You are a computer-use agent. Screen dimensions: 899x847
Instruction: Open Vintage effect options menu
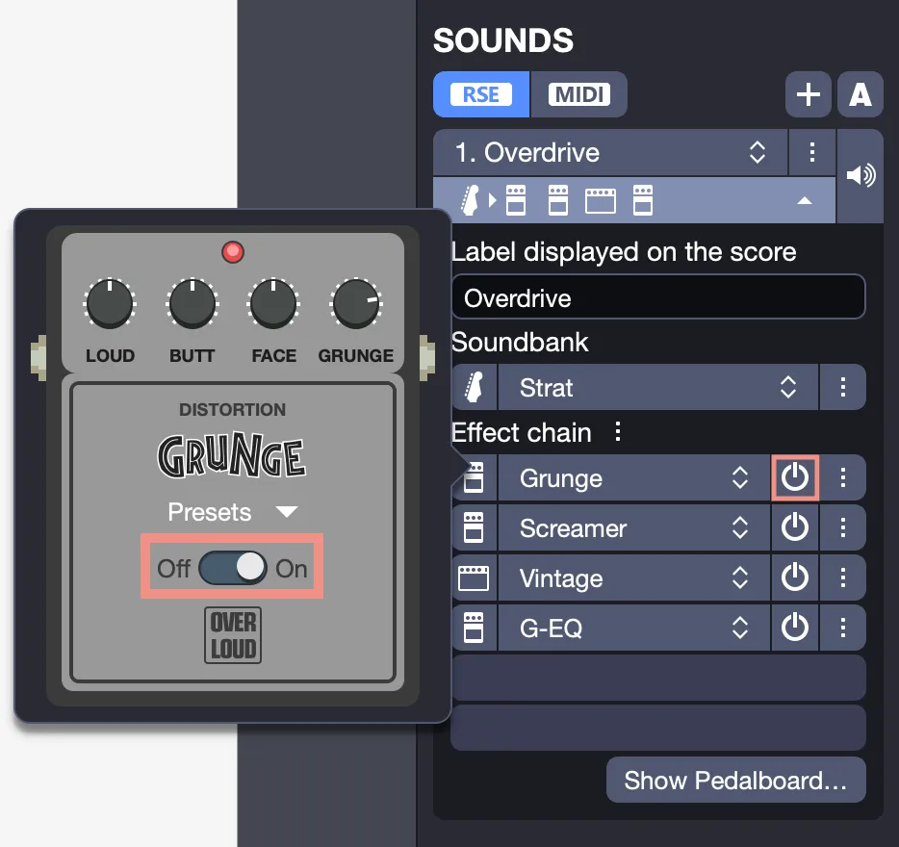(843, 577)
